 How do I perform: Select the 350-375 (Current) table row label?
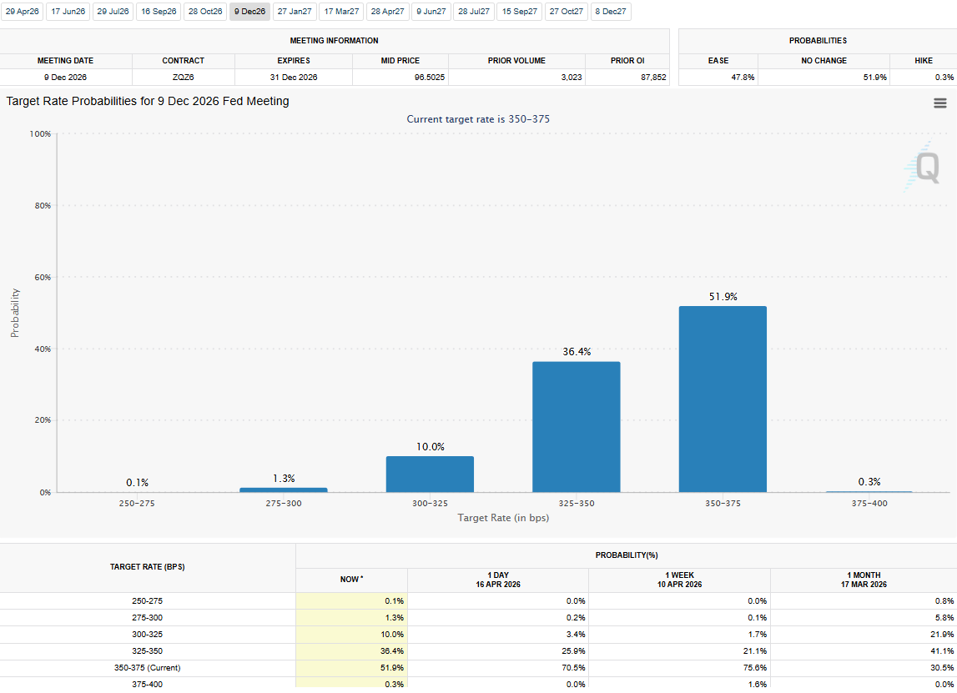[x=147, y=667]
